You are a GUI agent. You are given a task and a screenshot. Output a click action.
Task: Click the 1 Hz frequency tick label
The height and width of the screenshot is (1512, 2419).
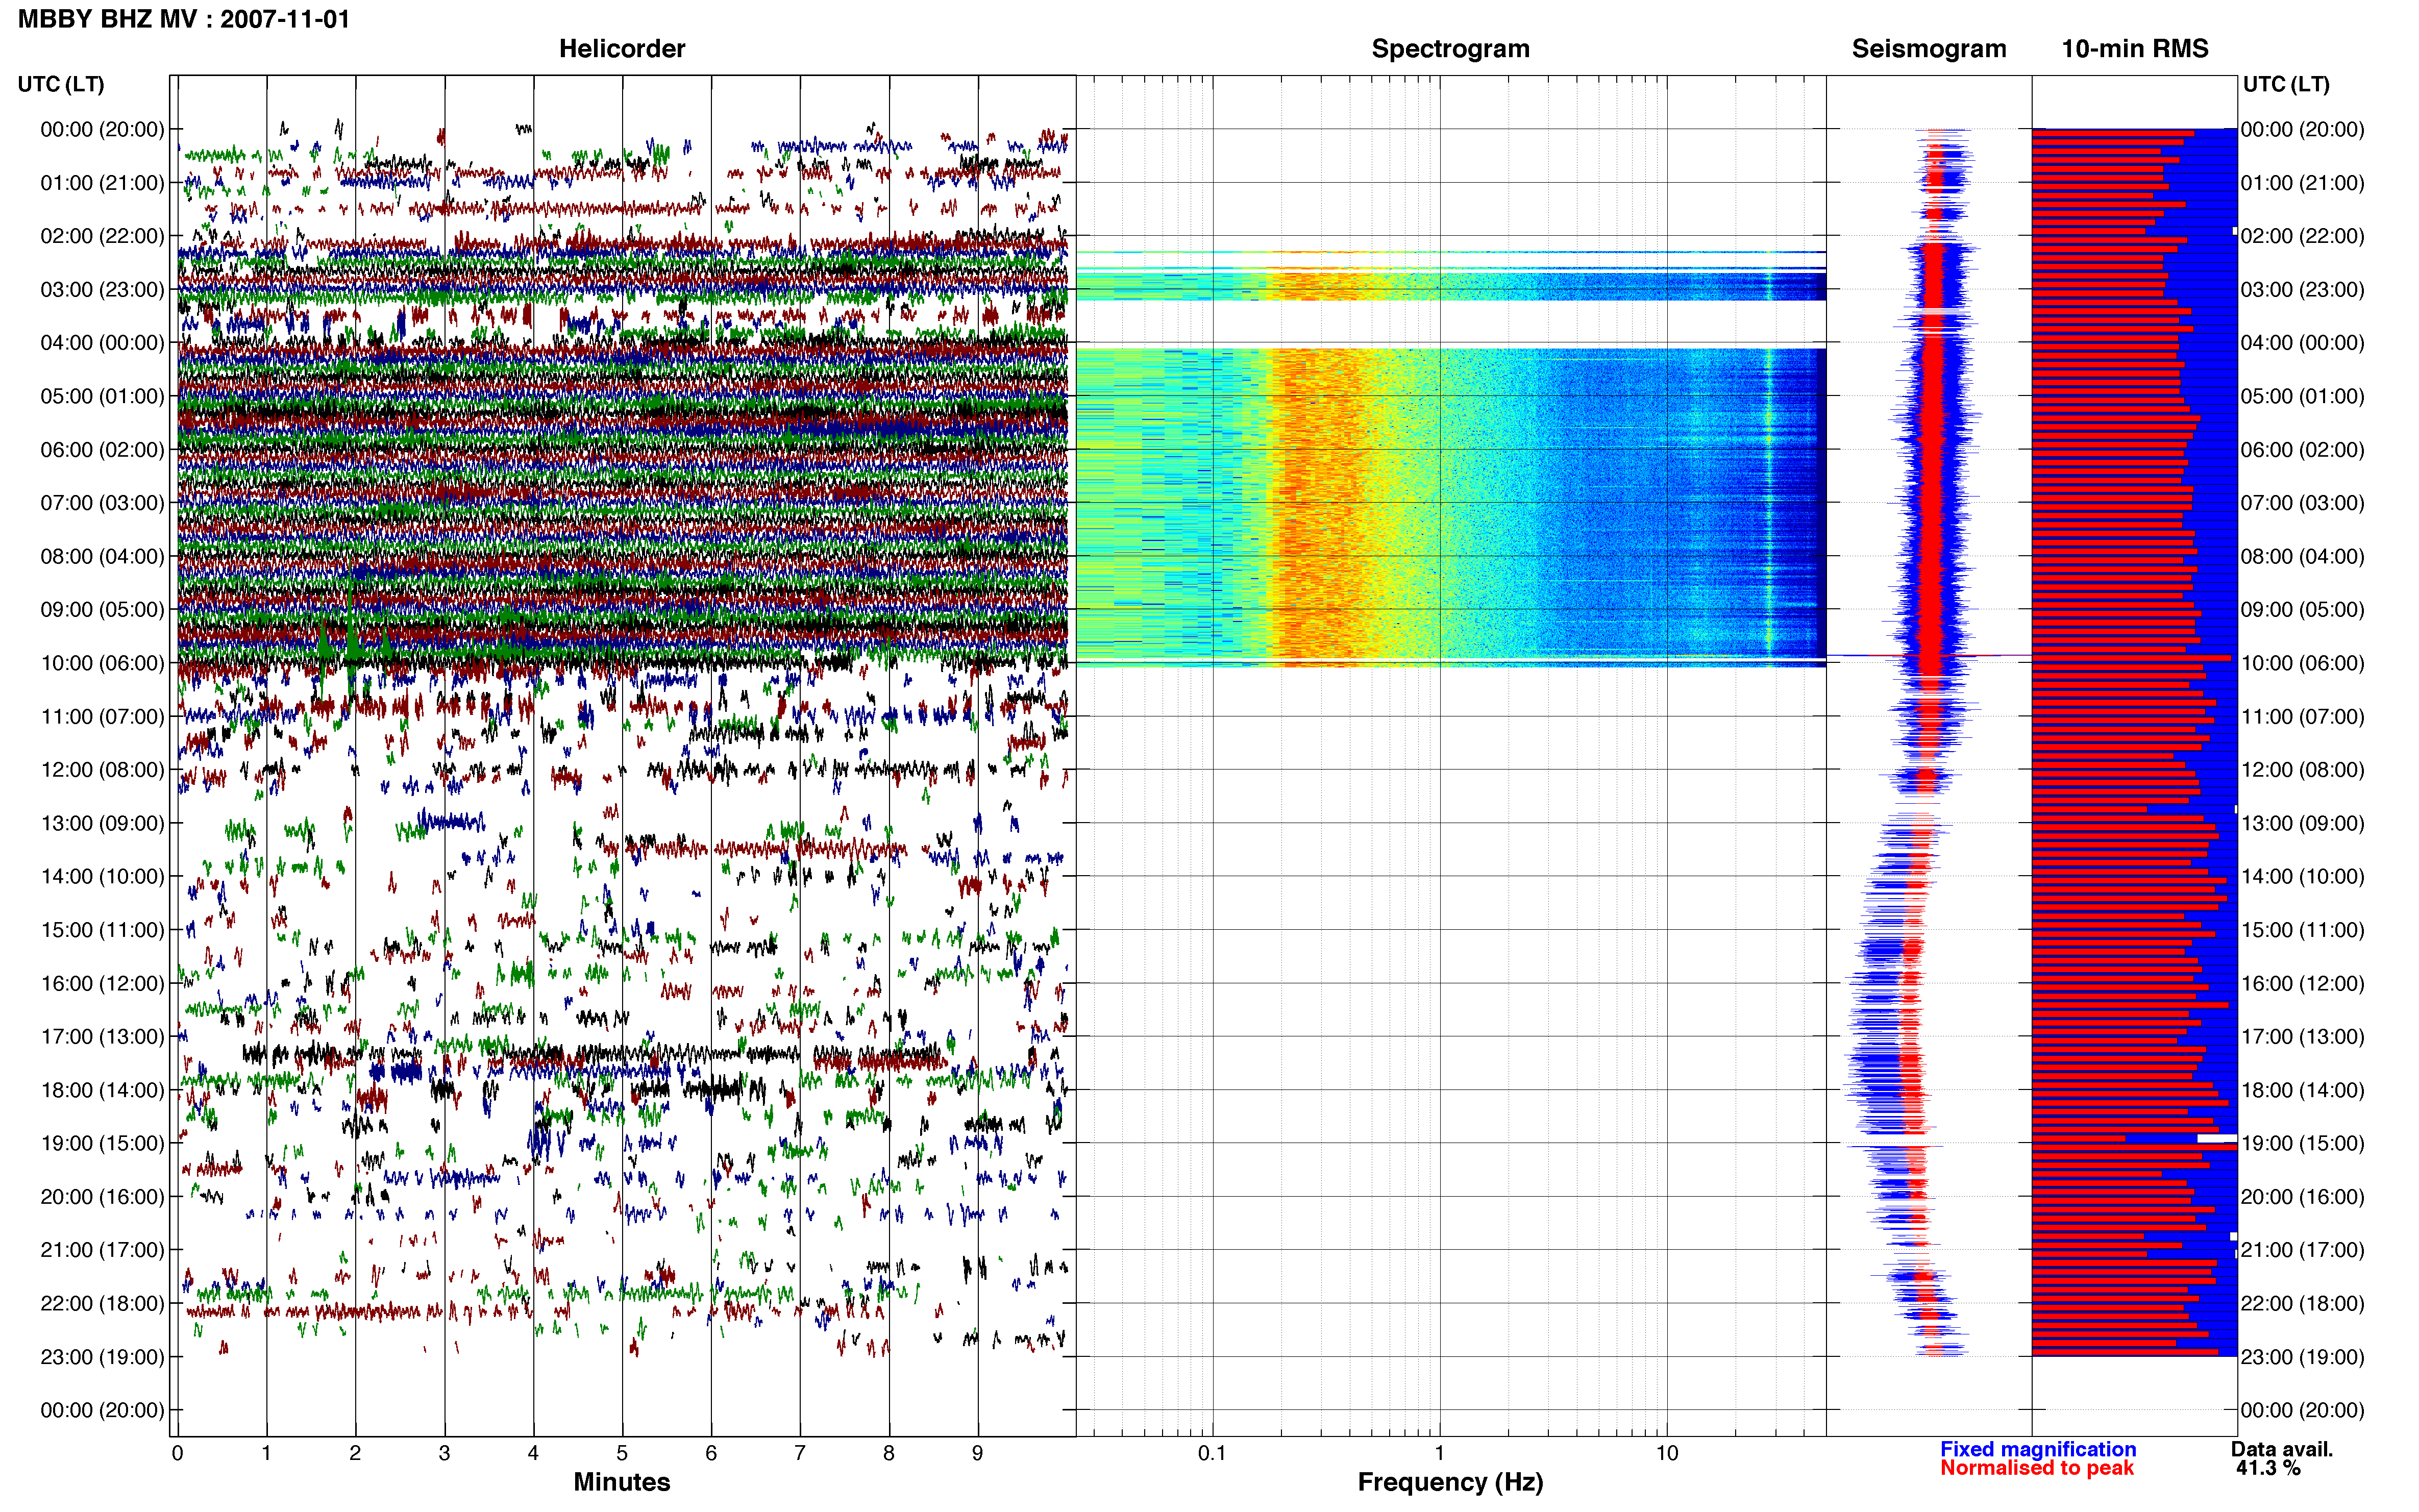[1439, 1453]
